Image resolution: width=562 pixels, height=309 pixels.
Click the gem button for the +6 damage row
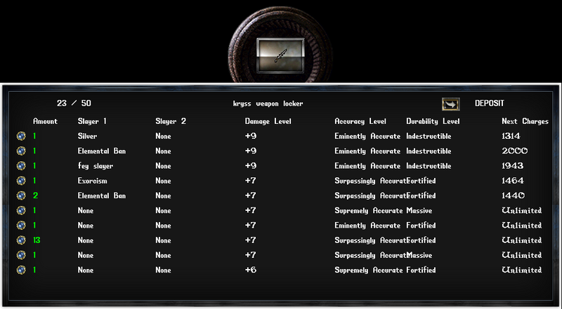[x=21, y=270]
